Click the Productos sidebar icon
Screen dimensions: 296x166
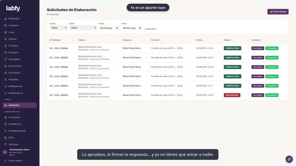point(6,25)
